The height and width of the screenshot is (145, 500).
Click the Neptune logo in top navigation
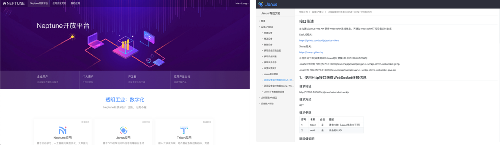(x=14, y=3)
